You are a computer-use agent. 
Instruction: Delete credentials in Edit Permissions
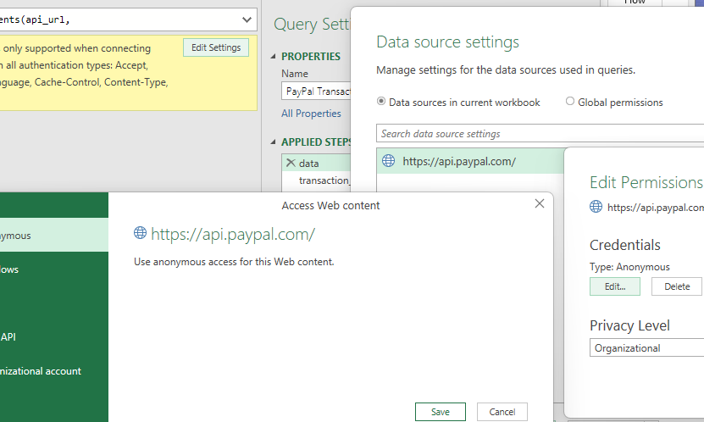pos(677,286)
